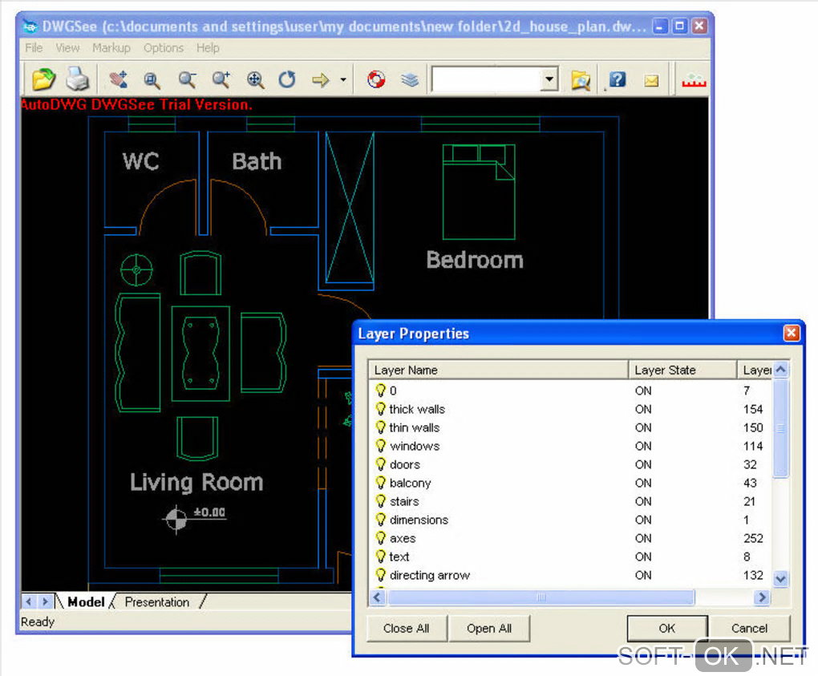Screen dimensions: 818x676
Task: Click the Open file folder icon
Action: point(44,79)
